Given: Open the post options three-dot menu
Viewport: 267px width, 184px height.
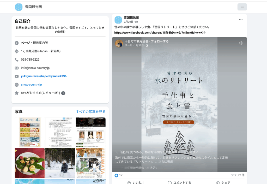Looking at the screenshot, I should pyautogui.click(x=241, y=20).
